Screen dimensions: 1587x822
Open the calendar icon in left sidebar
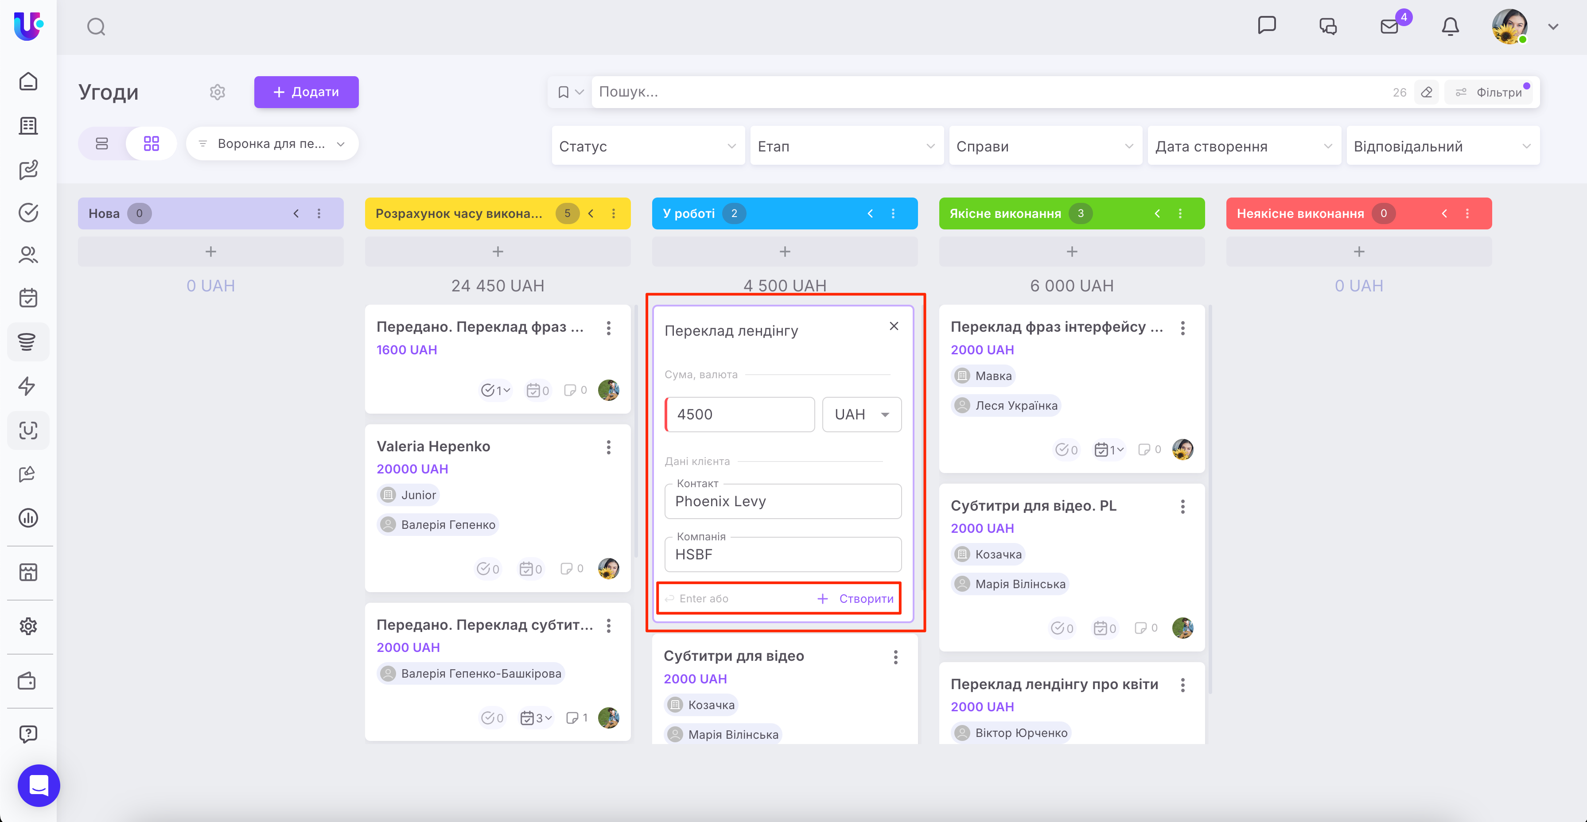coord(28,298)
